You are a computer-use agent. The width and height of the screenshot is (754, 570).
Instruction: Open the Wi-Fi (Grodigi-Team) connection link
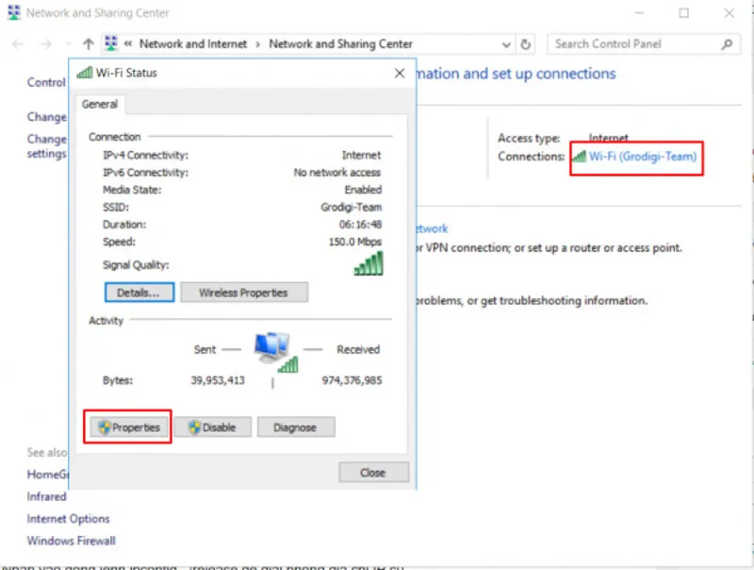(x=643, y=157)
